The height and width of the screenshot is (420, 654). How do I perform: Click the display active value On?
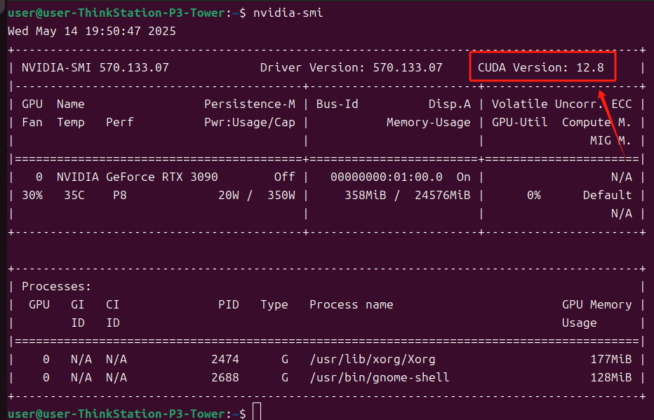pos(463,177)
